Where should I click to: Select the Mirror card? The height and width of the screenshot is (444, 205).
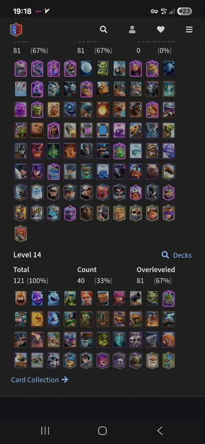coord(103,130)
